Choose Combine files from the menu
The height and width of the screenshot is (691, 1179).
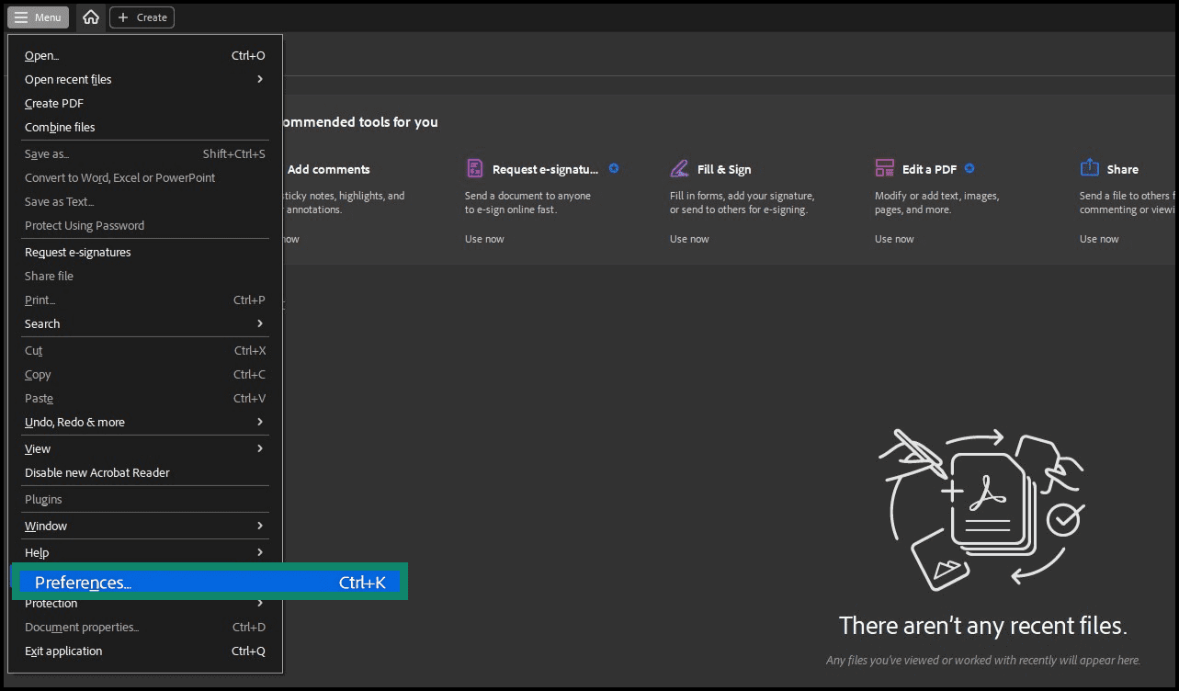coord(59,127)
